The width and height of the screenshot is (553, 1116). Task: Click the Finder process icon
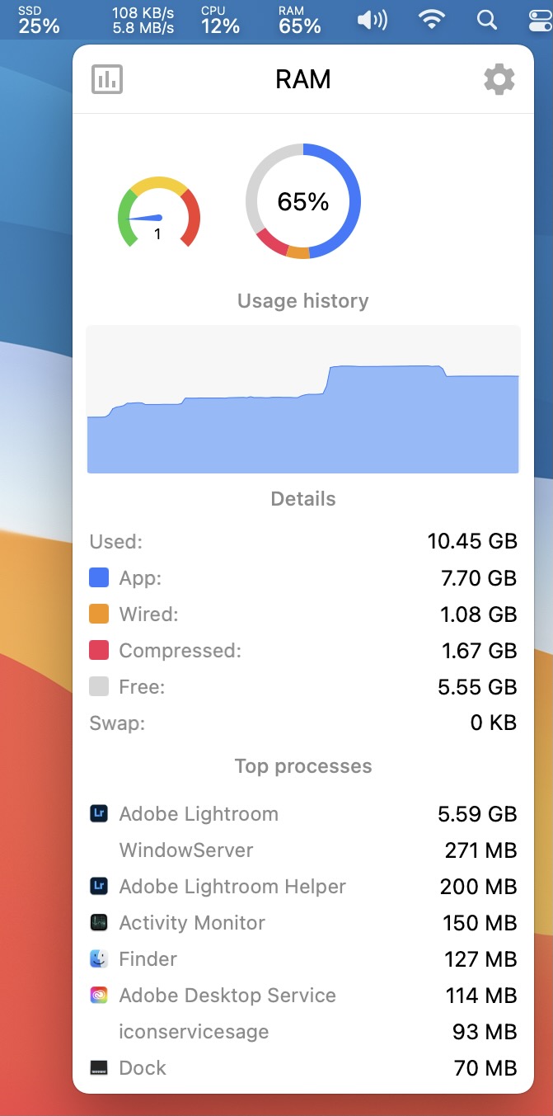[x=99, y=959]
